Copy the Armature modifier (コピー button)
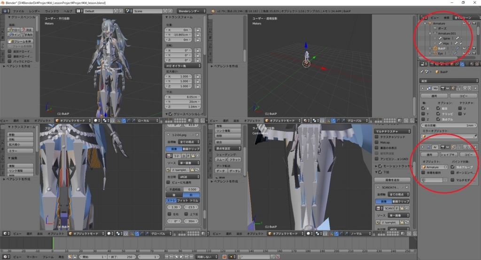 pyautogui.click(x=468, y=155)
